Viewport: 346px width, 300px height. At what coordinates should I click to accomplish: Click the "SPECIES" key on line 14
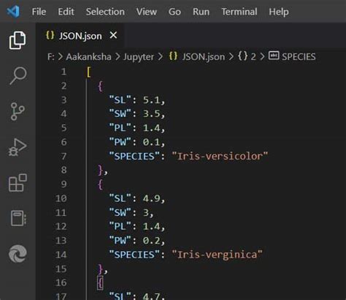click(134, 255)
